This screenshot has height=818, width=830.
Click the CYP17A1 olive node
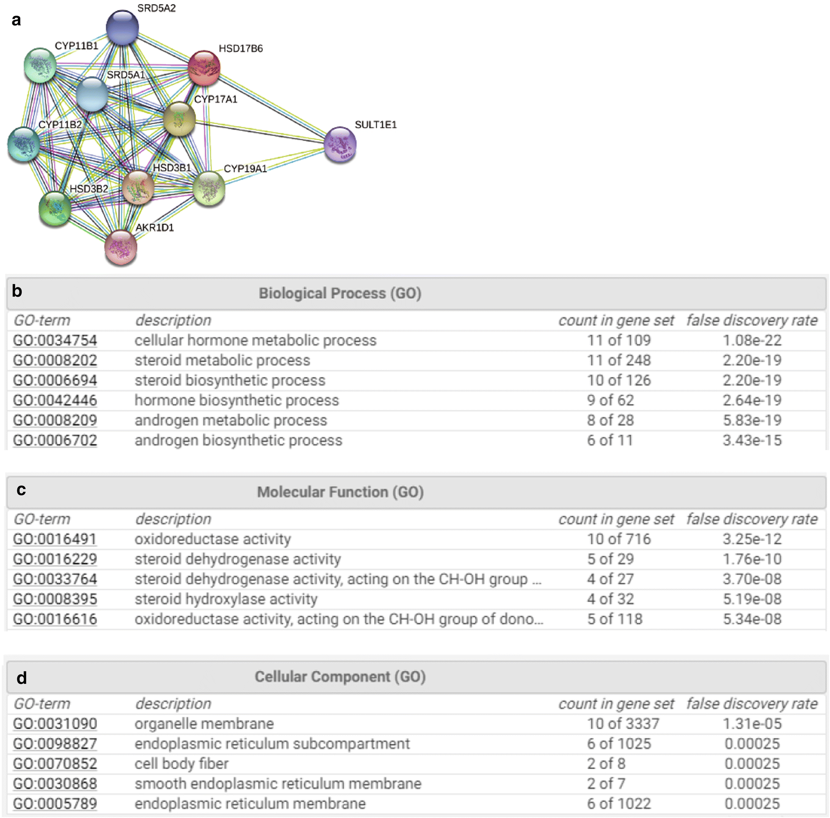coord(179,119)
